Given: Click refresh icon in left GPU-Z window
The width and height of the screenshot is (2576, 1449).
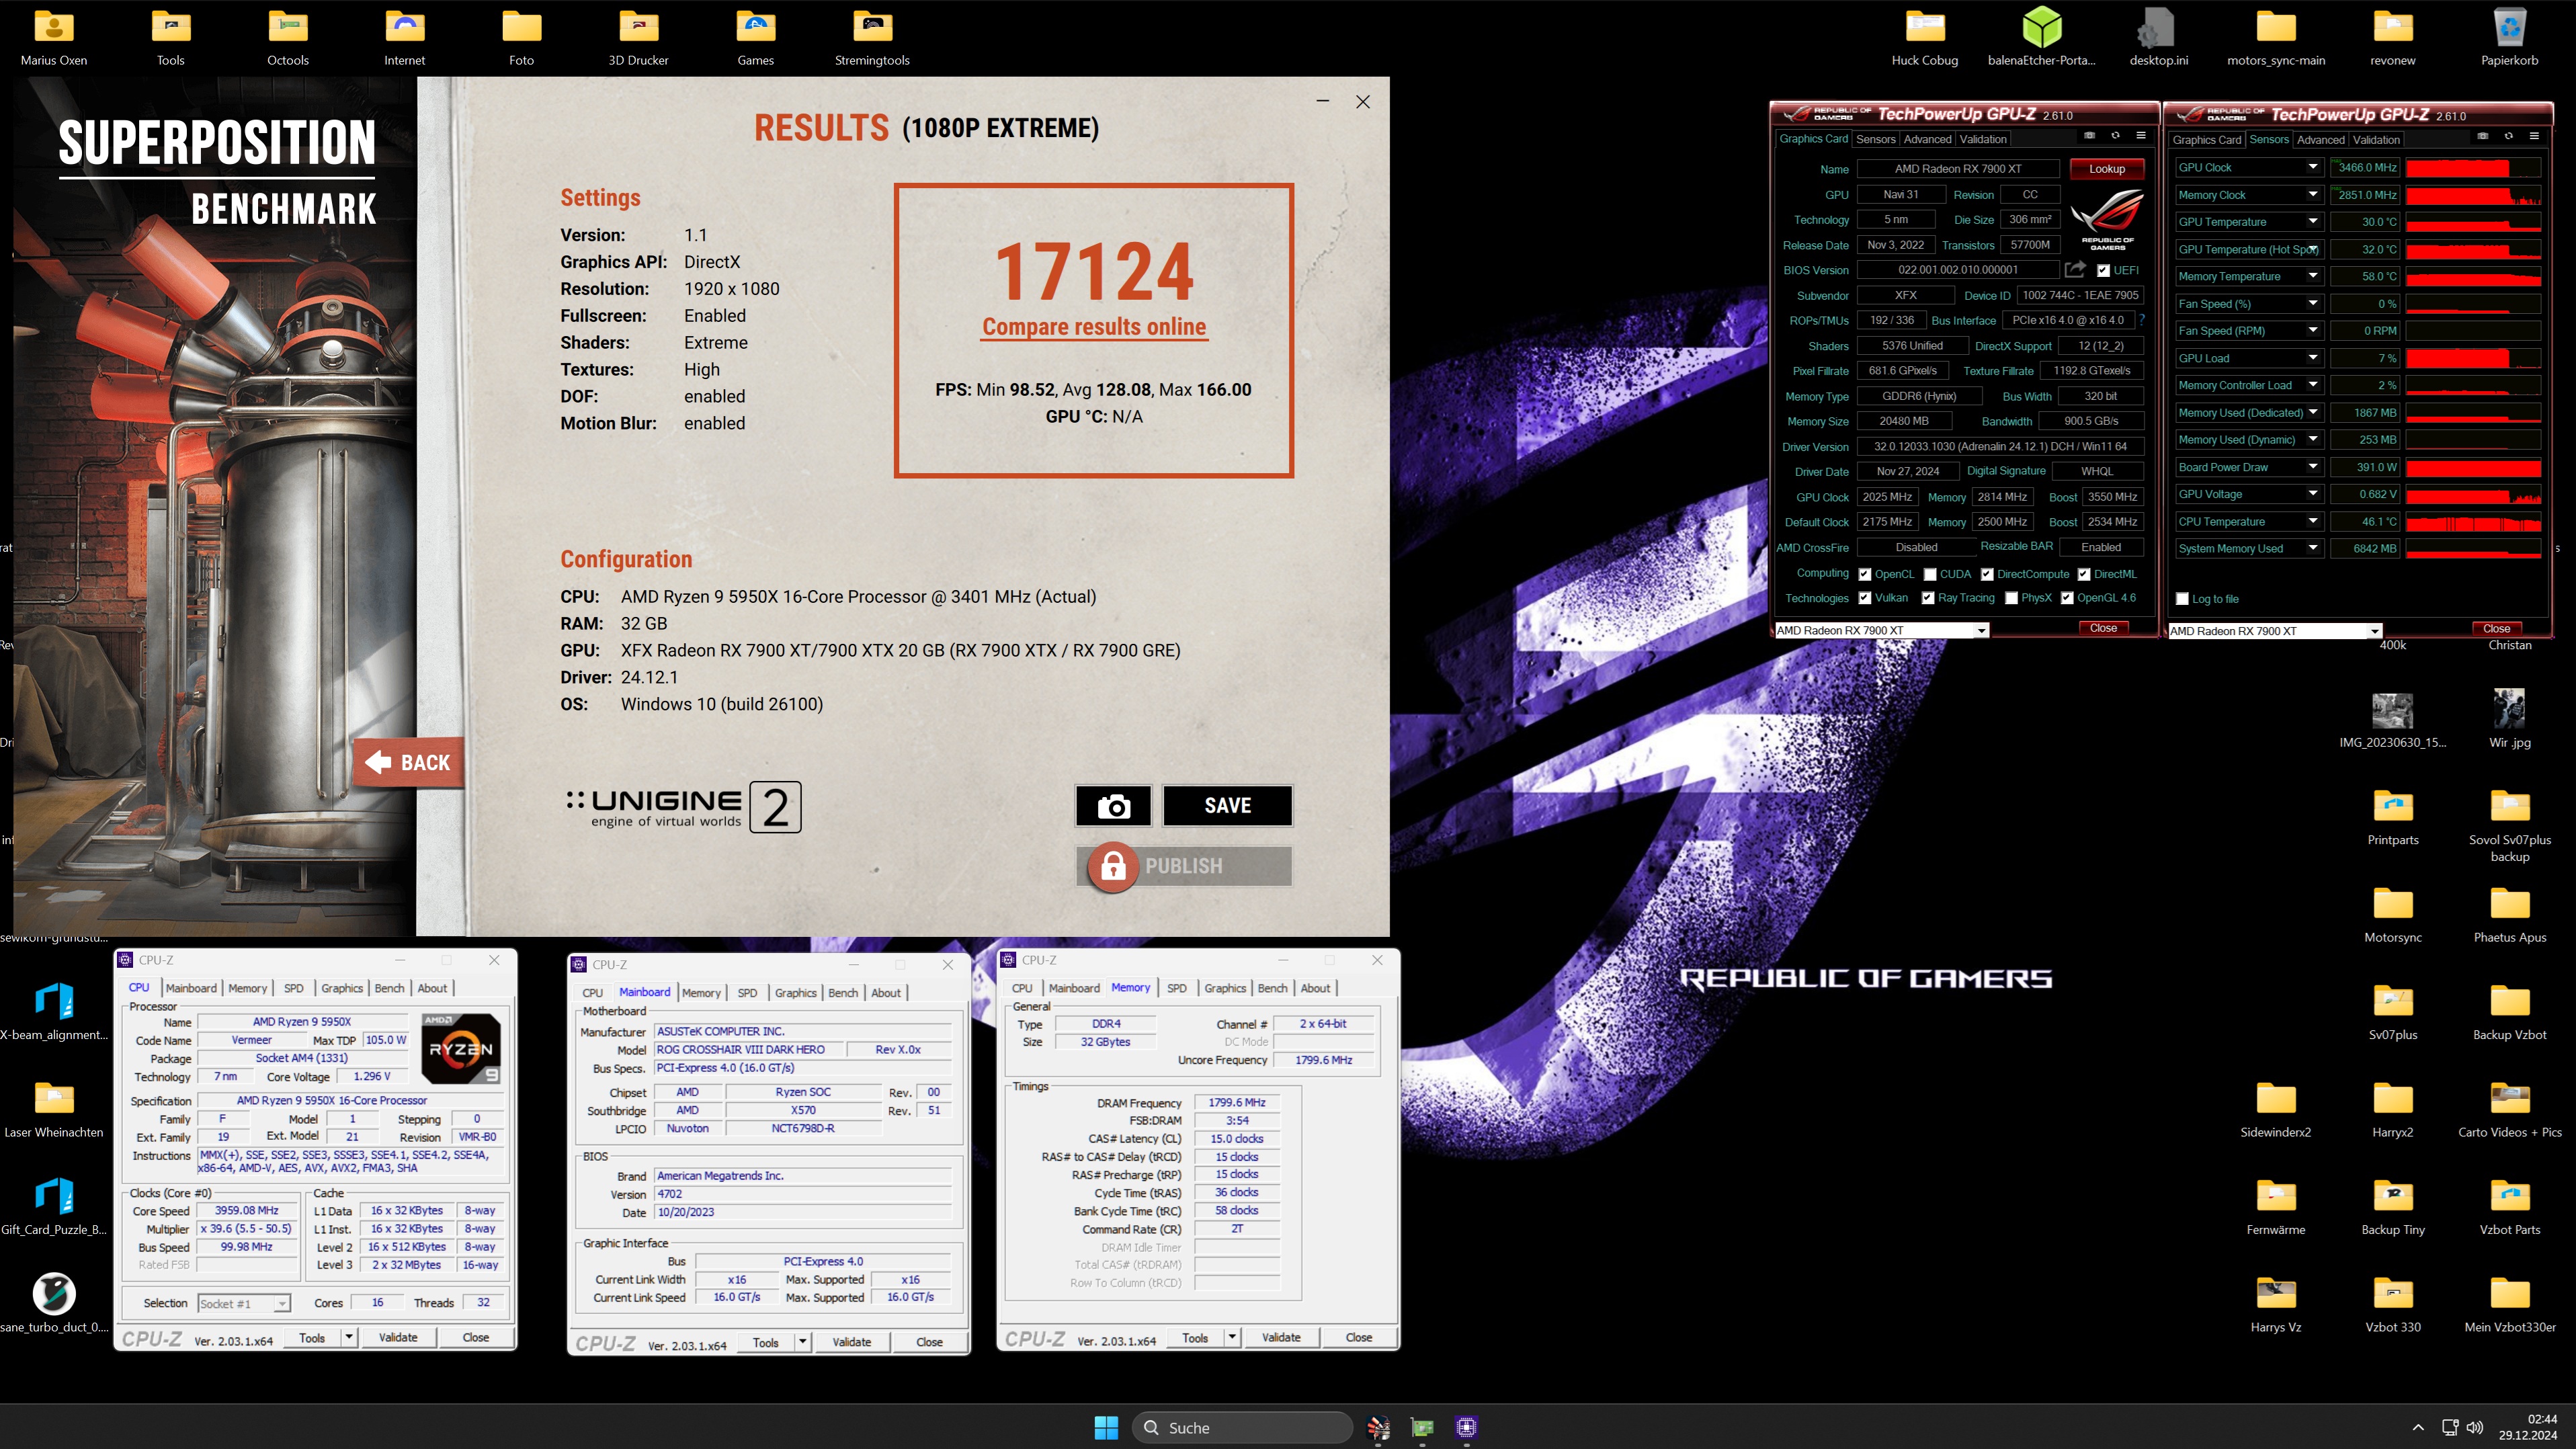Looking at the screenshot, I should 2115,136.
